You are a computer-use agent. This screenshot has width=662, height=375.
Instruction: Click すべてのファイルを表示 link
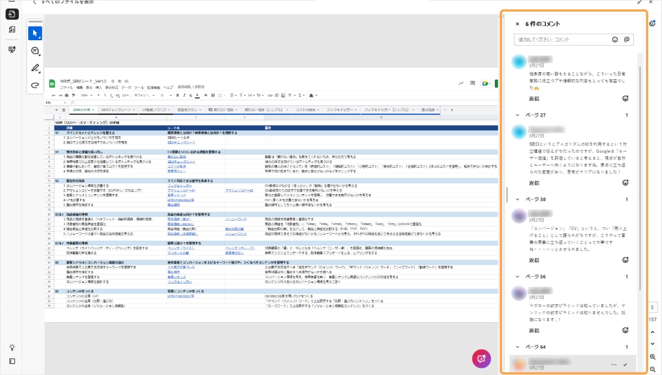tap(67, 2)
